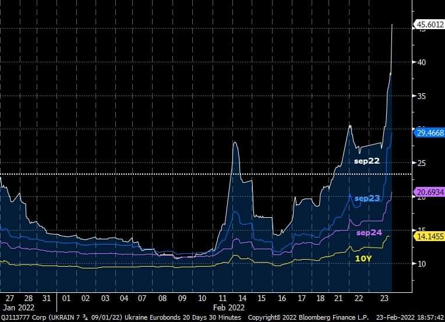445x322 pixels.
Task: Click the date label 04 on x-axis
Action: (124, 299)
